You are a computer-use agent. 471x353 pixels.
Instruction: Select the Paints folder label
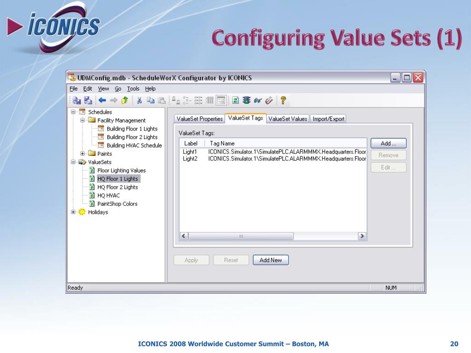[104, 154]
